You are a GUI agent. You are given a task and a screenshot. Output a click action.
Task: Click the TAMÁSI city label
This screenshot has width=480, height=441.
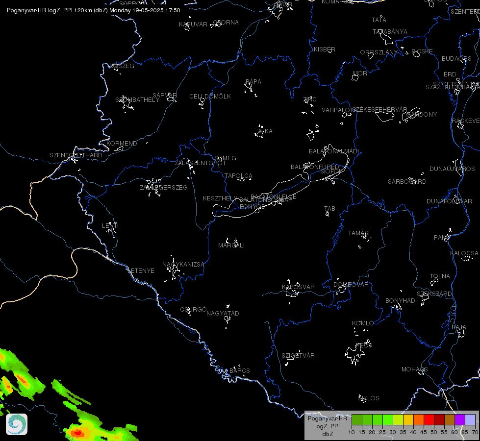pos(359,233)
